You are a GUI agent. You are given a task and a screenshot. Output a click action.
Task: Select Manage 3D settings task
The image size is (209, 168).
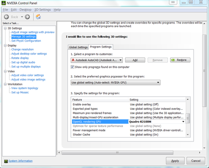pos(24,36)
